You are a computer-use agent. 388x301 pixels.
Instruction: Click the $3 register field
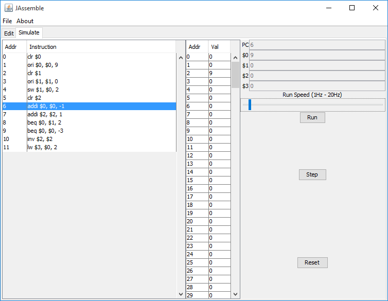click(317, 86)
